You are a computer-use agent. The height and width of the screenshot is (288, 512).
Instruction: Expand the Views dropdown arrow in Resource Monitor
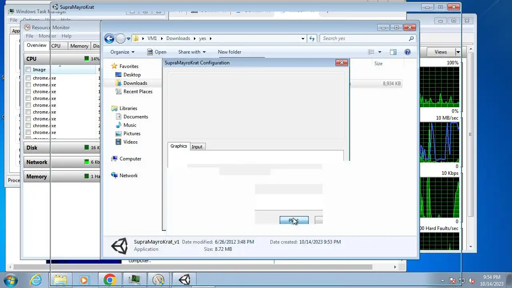pyautogui.click(x=458, y=52)
